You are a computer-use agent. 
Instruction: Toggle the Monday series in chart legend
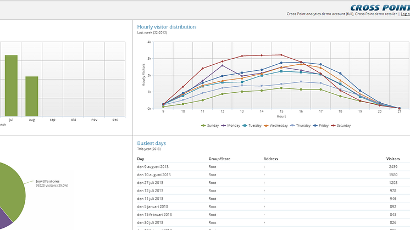tap(231, 126)
